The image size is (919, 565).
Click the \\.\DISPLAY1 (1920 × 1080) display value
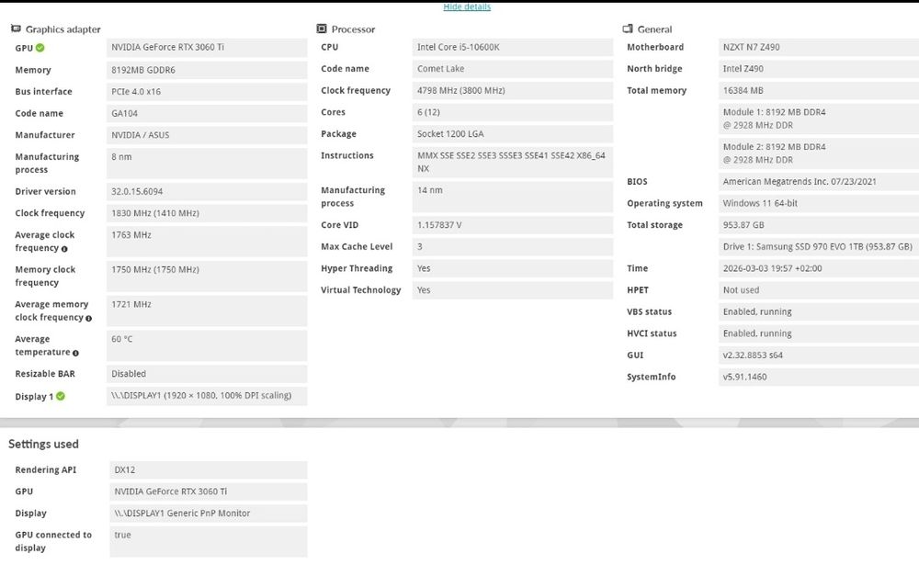coord(207,396)
